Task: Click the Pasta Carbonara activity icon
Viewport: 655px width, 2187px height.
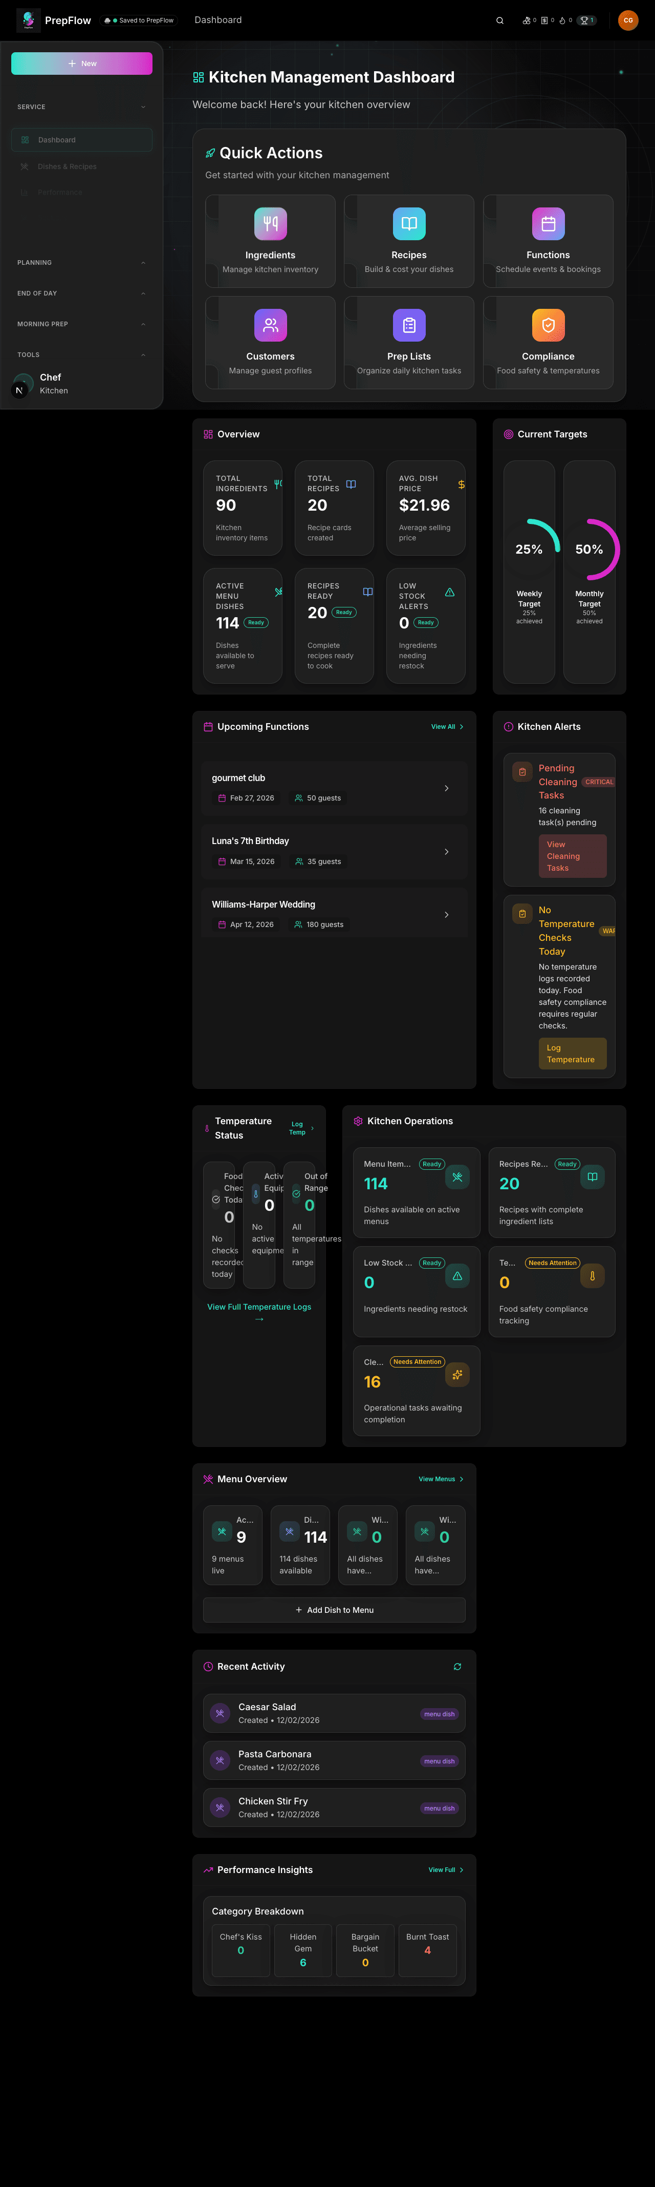Action: 220,1761
